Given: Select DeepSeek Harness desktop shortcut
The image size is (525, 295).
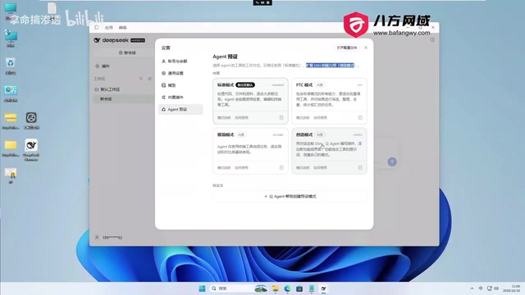Looking at the screenshot, I should 31,150.
